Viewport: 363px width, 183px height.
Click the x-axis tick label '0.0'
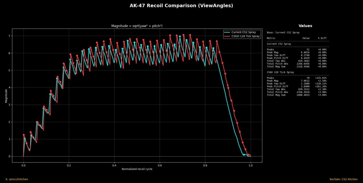coord(23,165)
